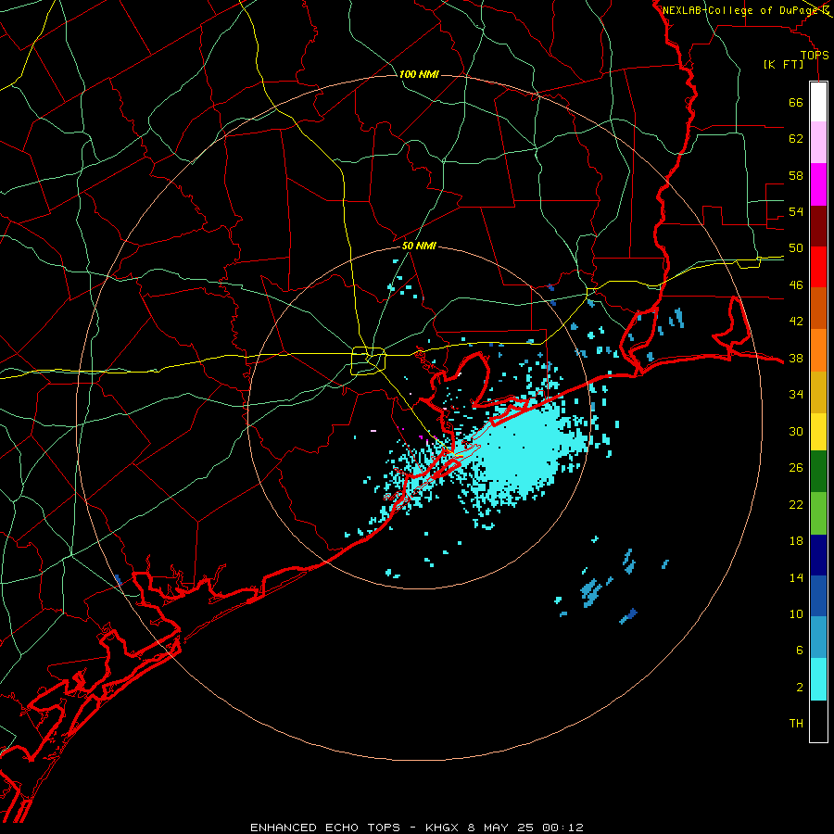Click the bright orange legend swatch
This screenshot has width=834, height=834.
tap(818, 350)
